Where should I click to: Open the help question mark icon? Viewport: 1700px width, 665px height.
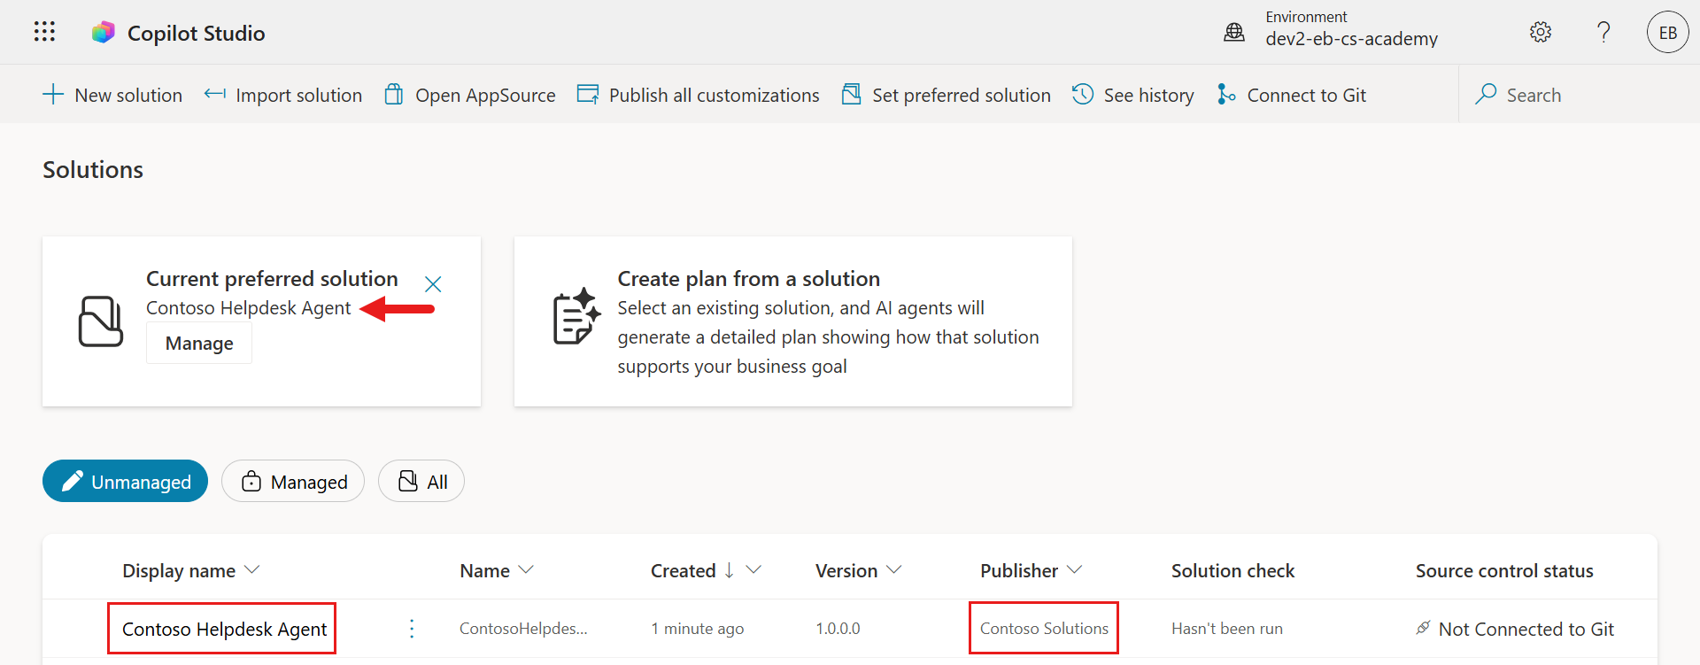tap(1603, 33)
